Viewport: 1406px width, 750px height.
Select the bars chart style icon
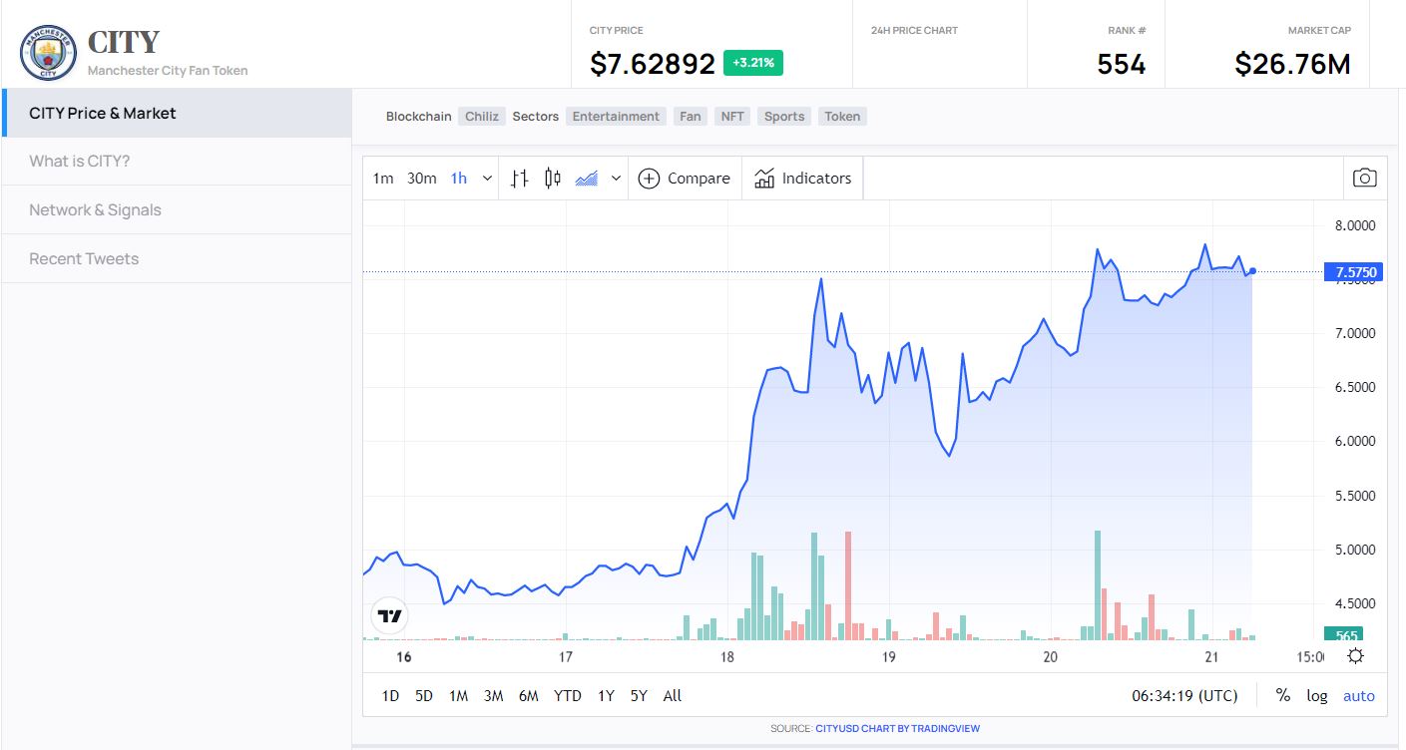coord(519,179)
